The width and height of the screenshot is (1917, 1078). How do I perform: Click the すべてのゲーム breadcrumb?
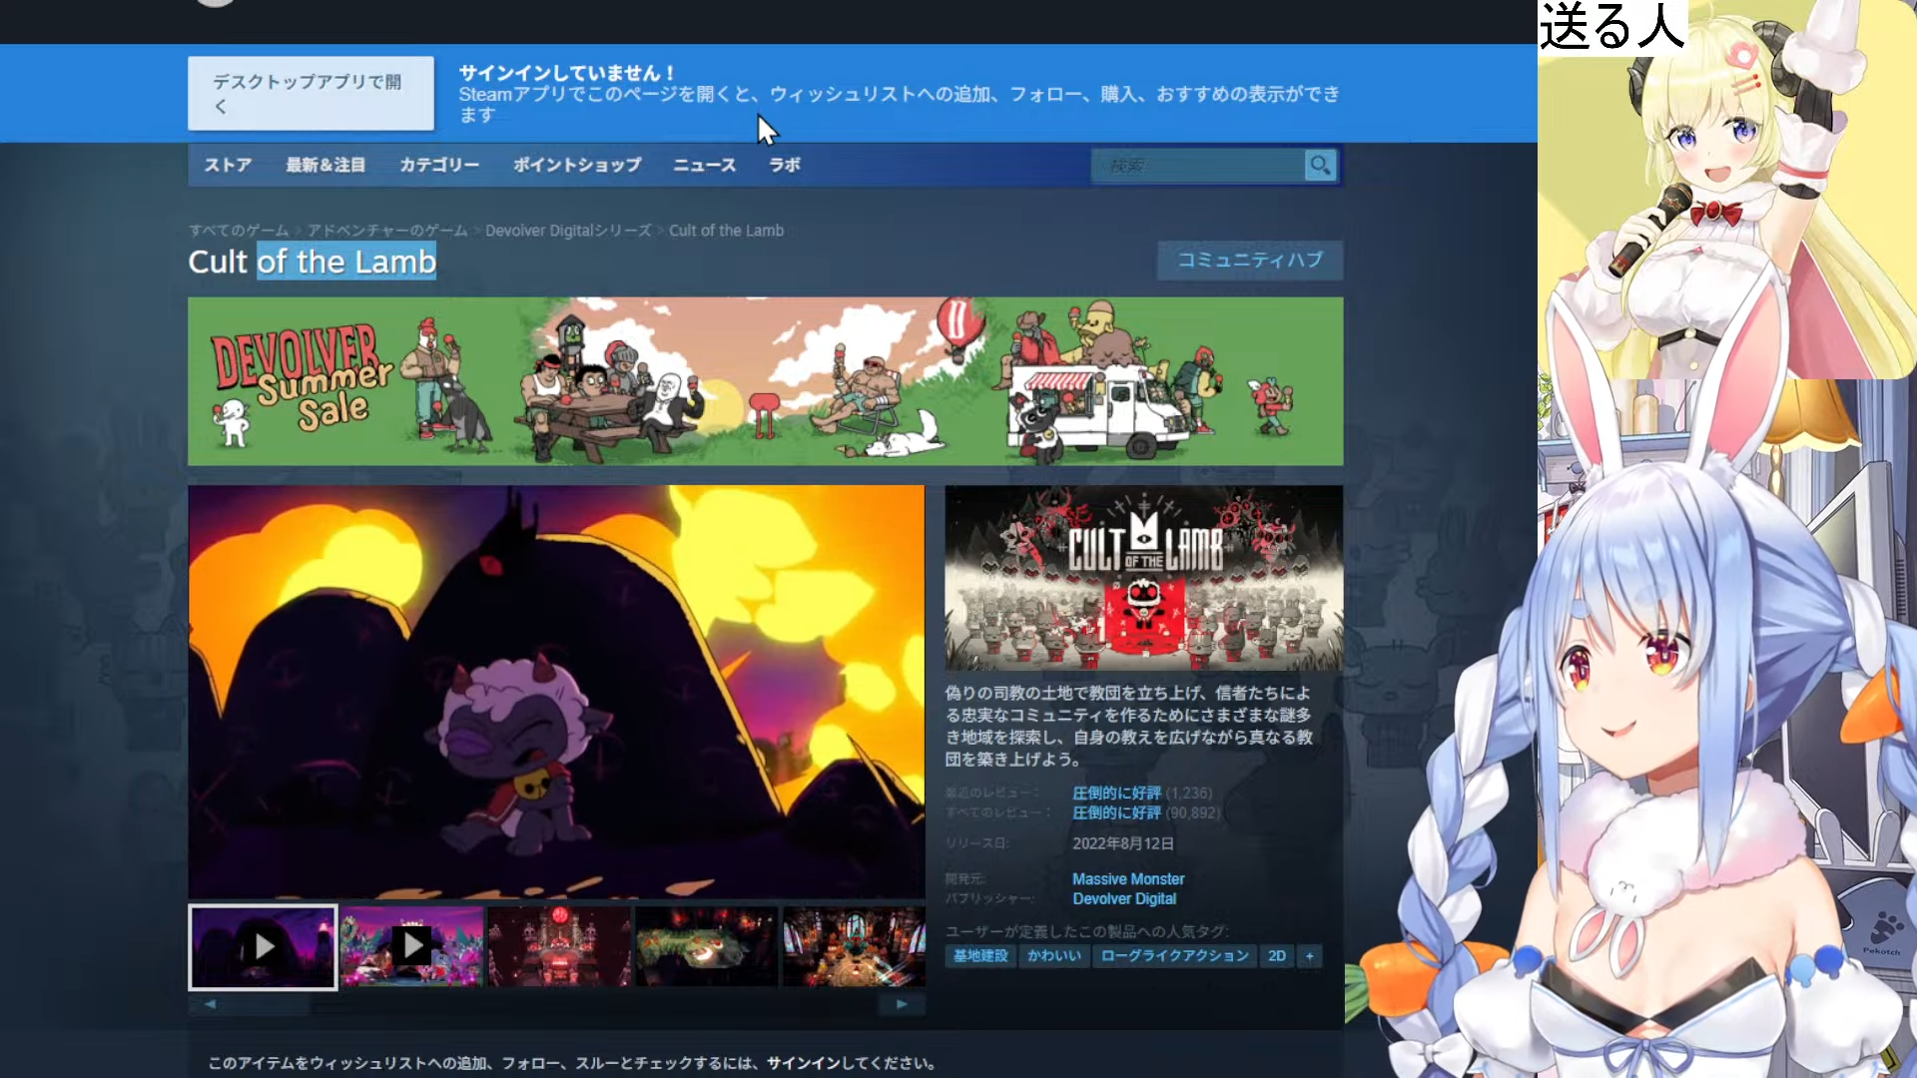239,231
